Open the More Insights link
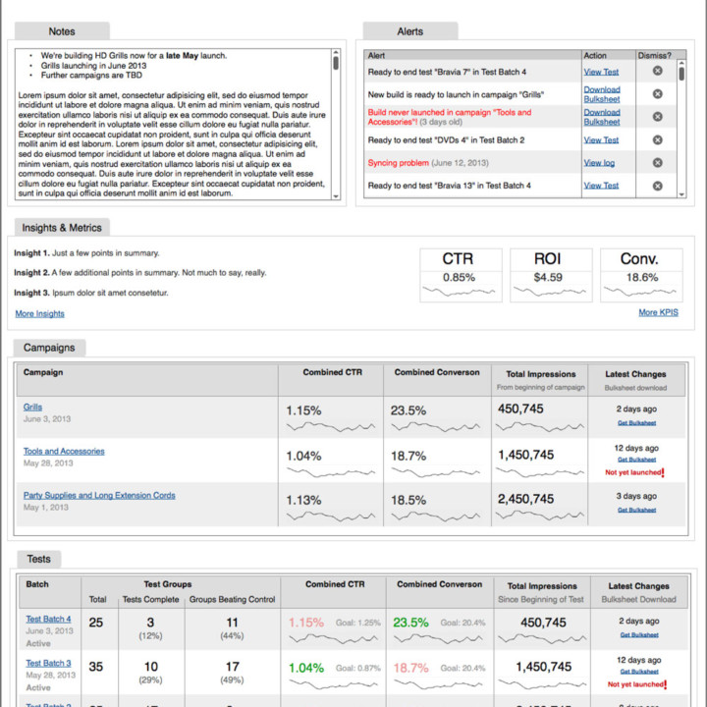This screenshot has height=707, width=707. pos(39,313)
